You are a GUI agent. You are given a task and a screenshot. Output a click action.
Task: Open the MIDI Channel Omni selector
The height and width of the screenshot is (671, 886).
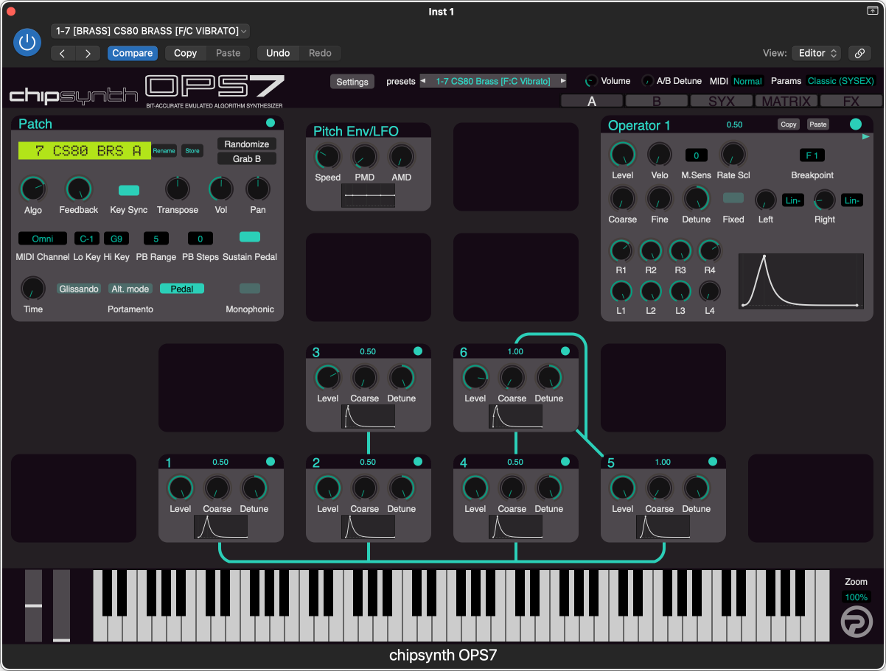pyautogui.click(x=43, y=239)
